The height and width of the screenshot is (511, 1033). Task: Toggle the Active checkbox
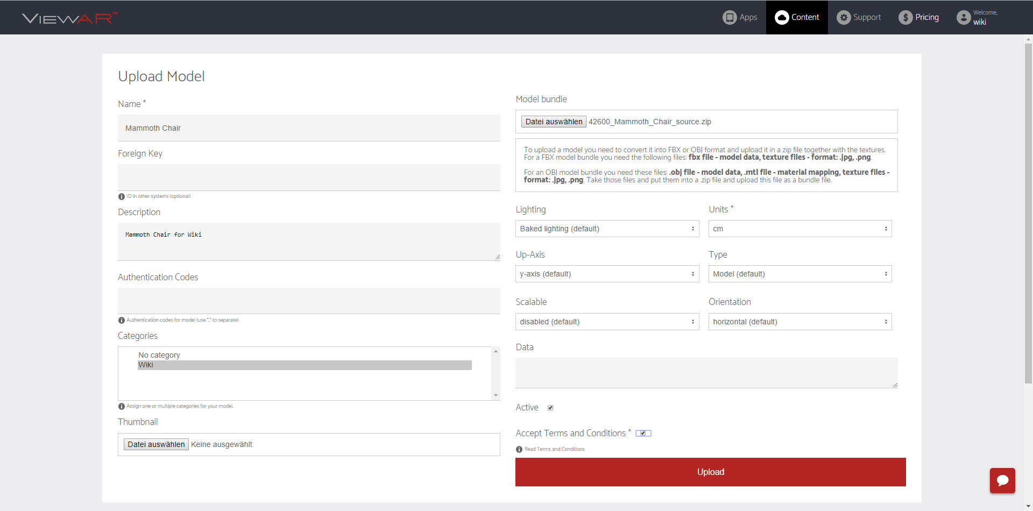[x=550, y=408]
